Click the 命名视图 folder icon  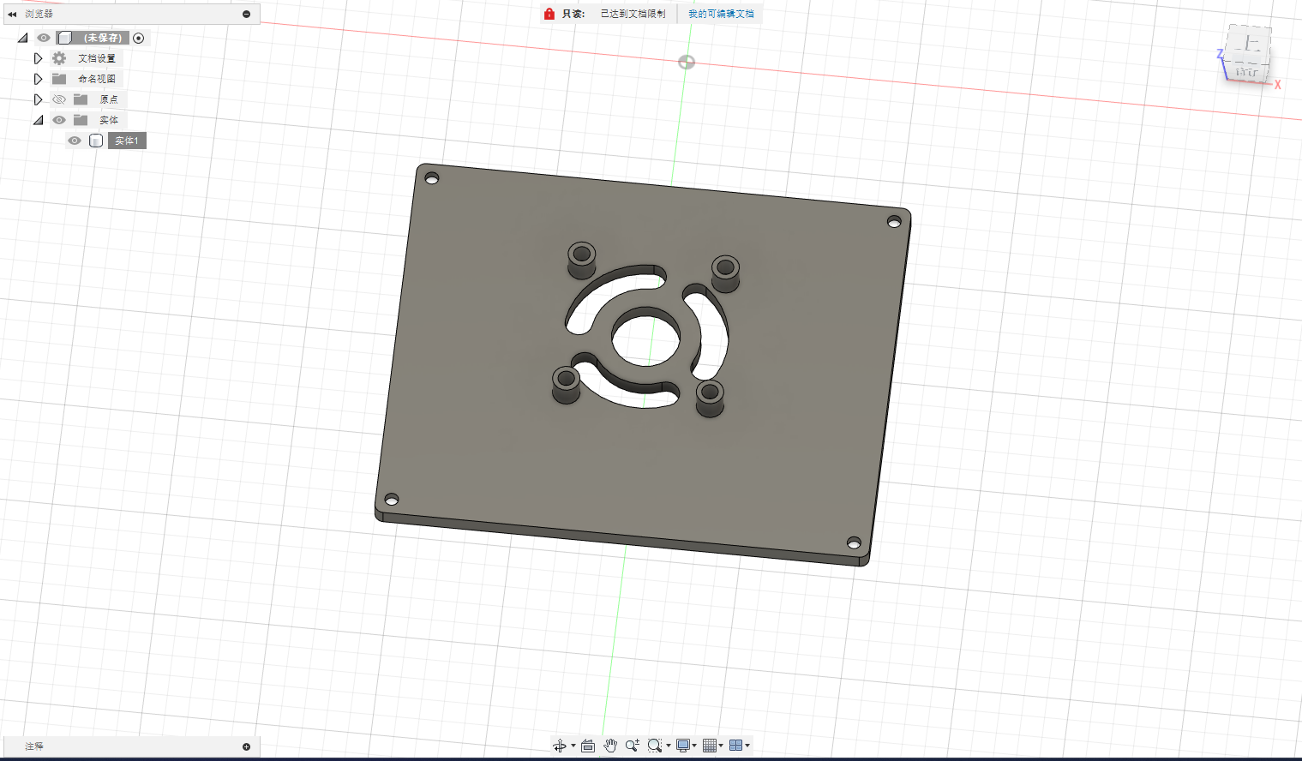click(x=59, y=79)
